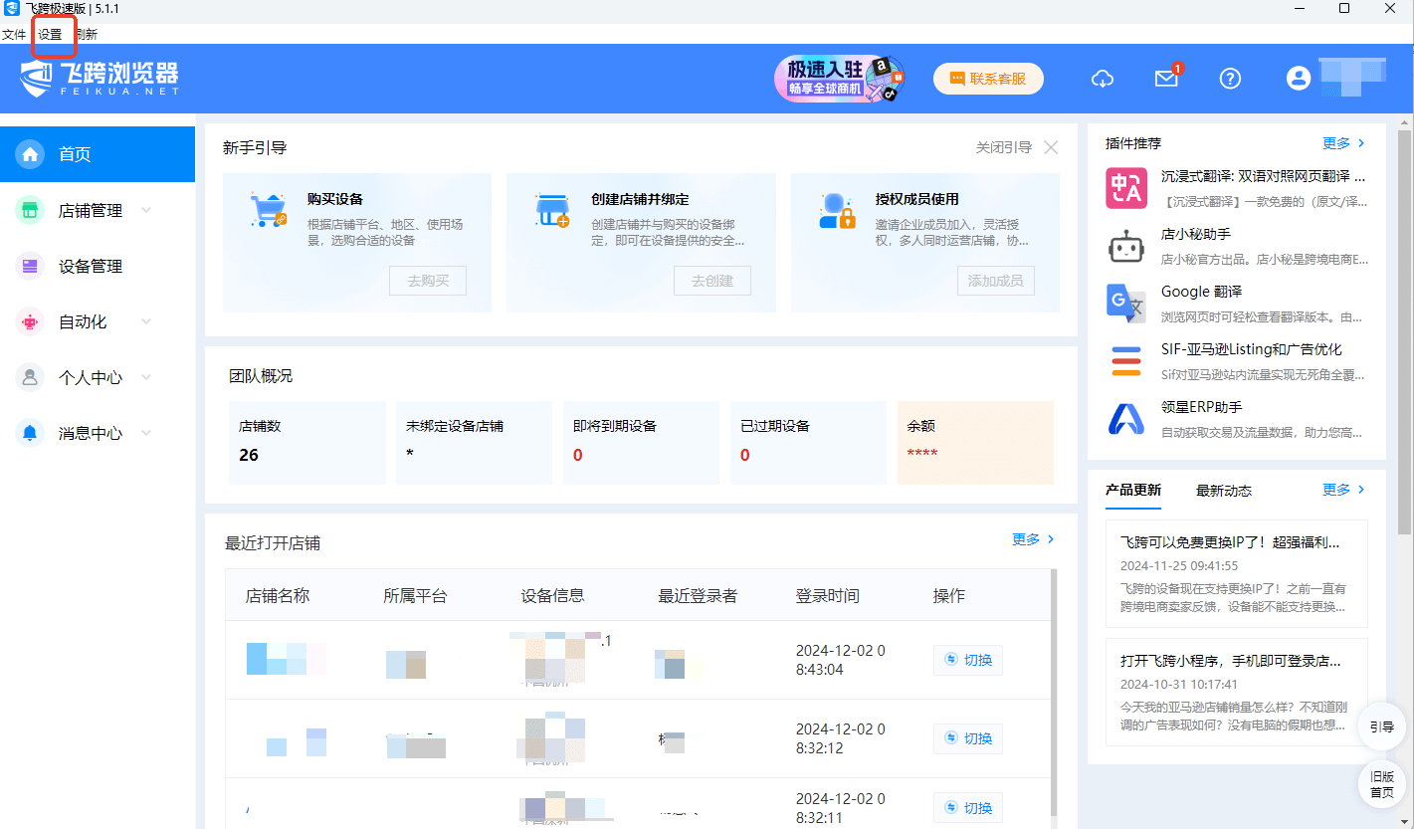
Task: Click the 店小秘助手 robot icon
Action: coord(1126,246)
